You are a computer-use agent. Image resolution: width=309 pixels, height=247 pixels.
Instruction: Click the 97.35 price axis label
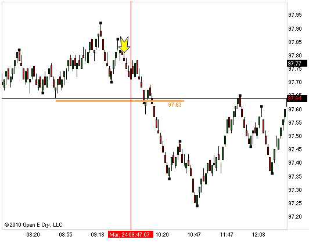(x=295, y=177)
